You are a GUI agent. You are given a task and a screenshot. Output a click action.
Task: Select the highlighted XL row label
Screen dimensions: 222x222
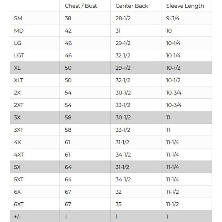click(17, 68)
